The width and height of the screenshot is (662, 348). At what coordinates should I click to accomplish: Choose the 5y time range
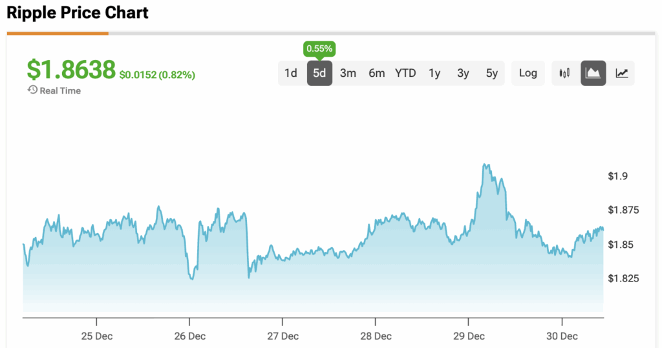[x=492, y=73]
